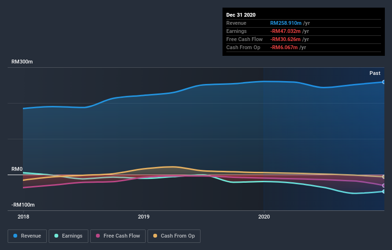Viewport: 392px width, 250px height.
Task: Click the teal Earnings endpoint marker
Action: point(383,192)
